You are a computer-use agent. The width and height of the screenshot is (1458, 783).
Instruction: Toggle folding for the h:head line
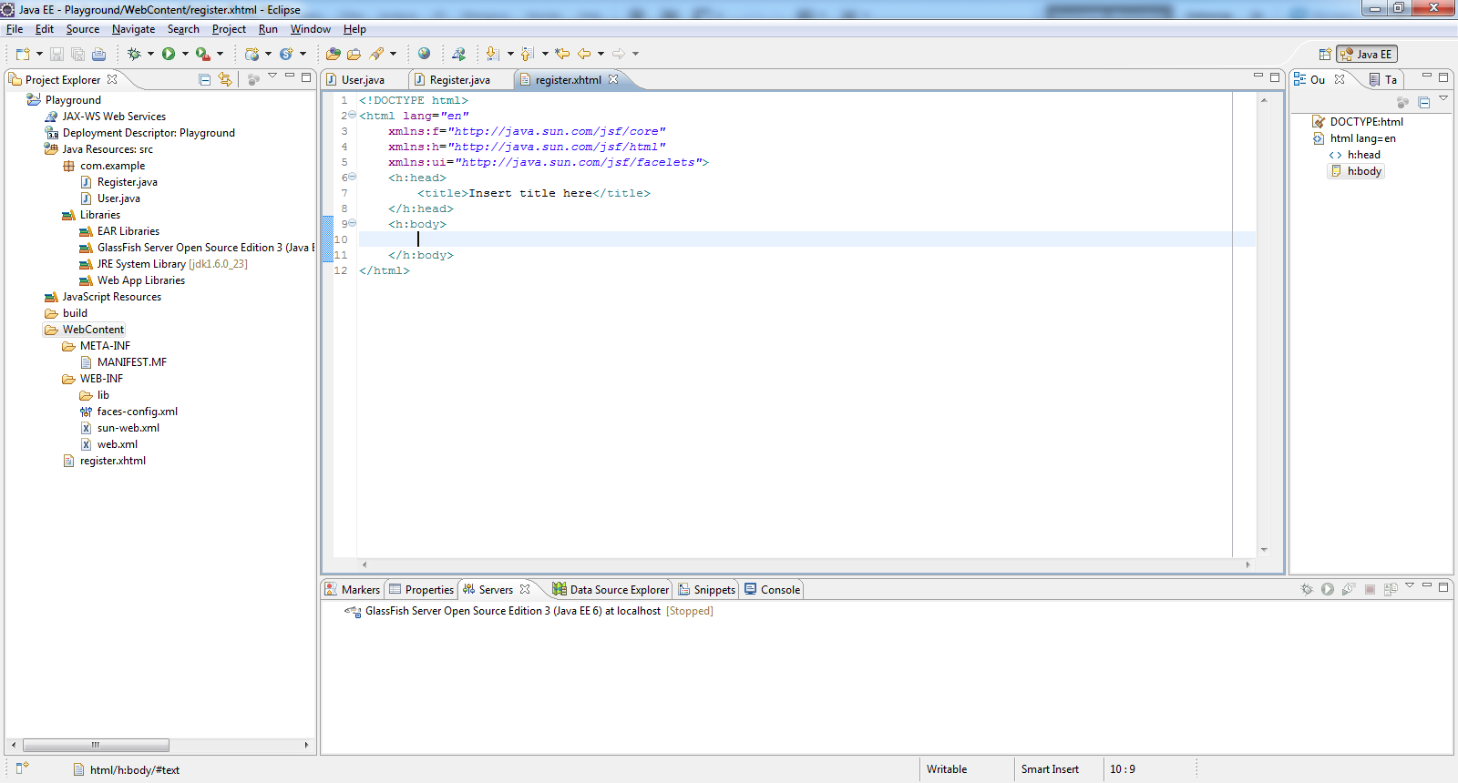353,177
